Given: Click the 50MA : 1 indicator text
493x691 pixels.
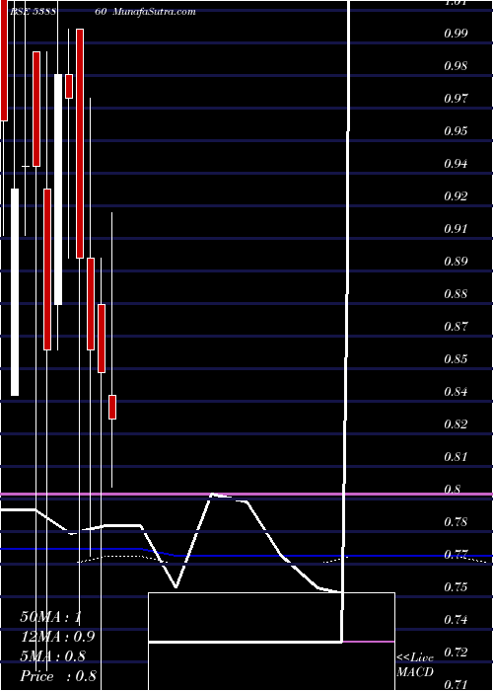Looking at the screenshot, I should point(50,617).
